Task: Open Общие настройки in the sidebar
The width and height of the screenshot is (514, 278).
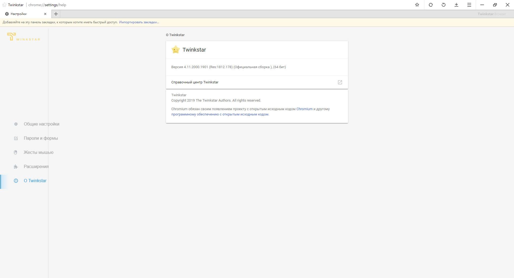Action: pos(41,124)
